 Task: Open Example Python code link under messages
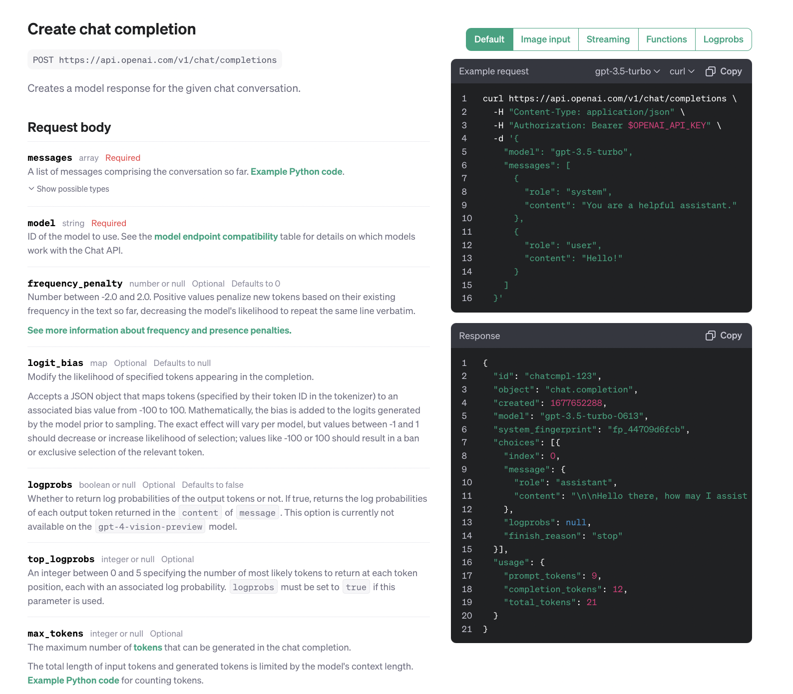pos(297,172)
